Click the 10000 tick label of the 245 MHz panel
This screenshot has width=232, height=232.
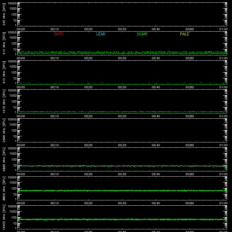pos(12,3)
